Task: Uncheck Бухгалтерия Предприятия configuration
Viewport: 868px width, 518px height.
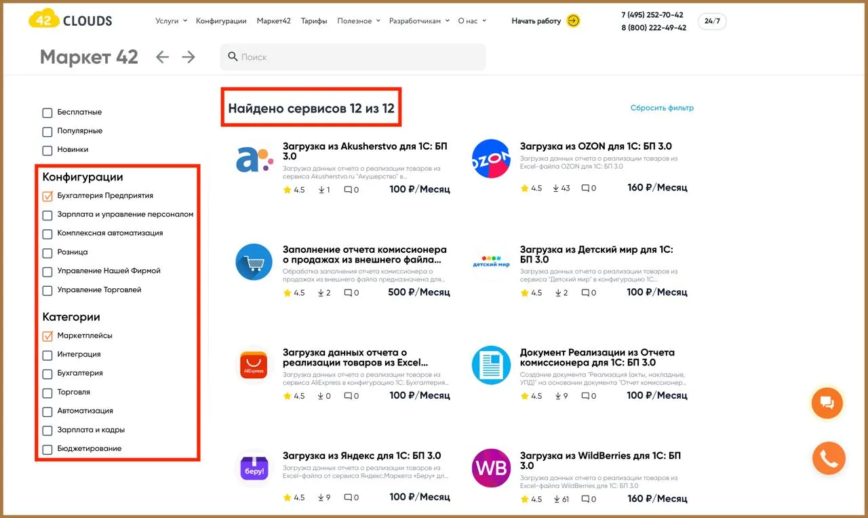Action: tap(47, 196)
